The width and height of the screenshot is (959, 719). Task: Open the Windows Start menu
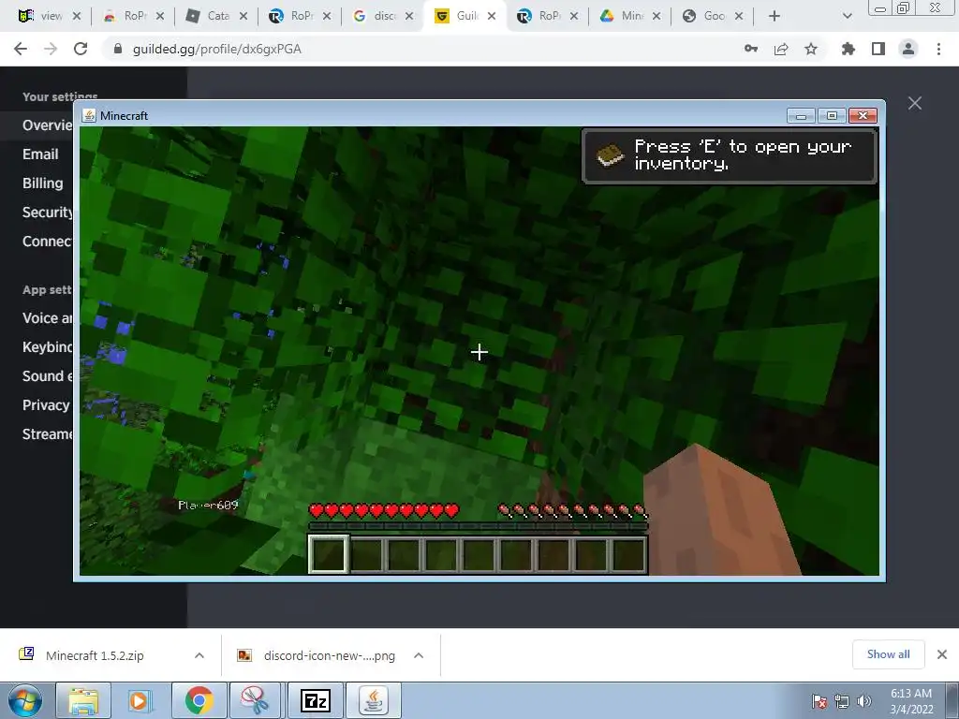coord(25,700)
